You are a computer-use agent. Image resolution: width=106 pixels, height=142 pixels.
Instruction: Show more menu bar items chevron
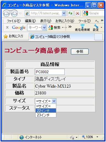pyautogui.click(x=102, y=20)
